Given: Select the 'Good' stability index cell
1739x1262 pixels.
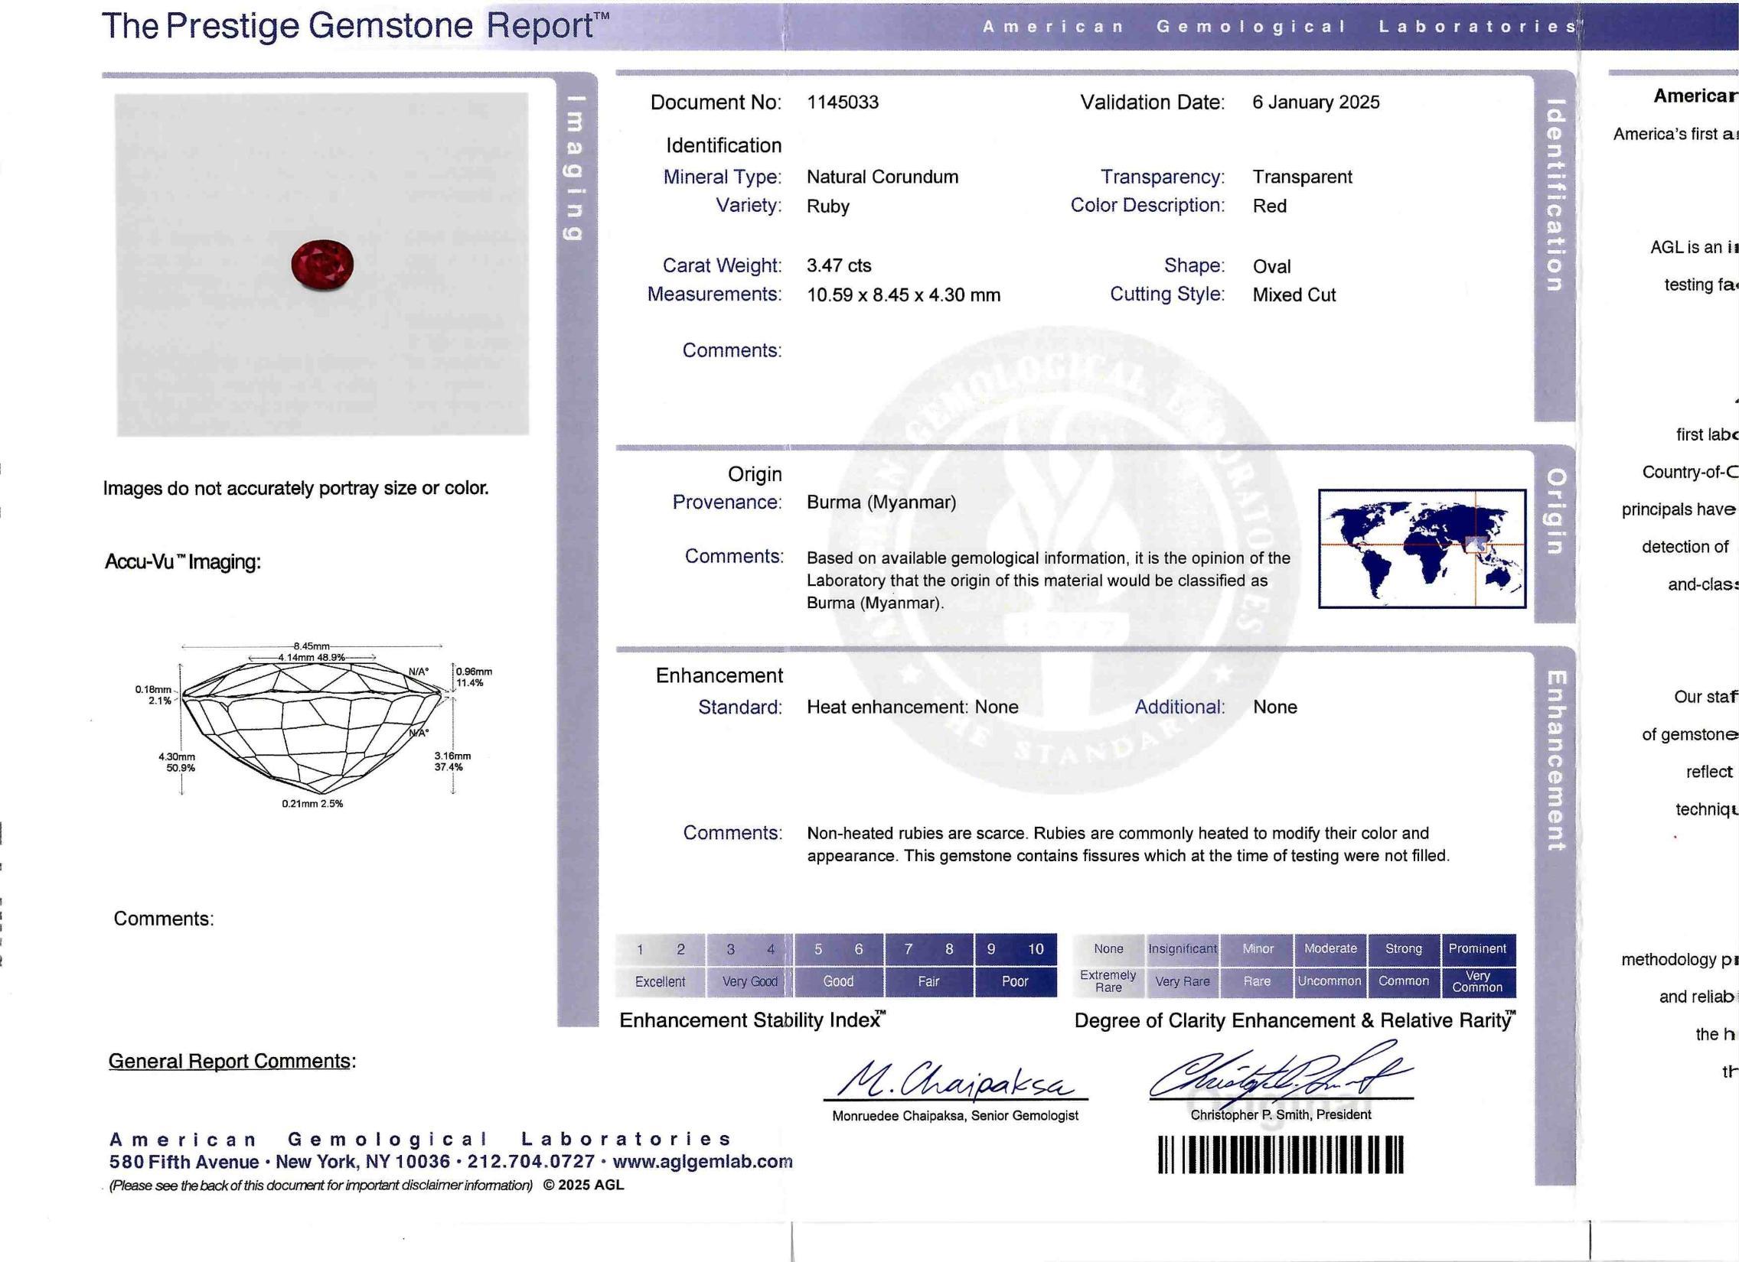Looking at the screenshot, I should pos(839,981).
